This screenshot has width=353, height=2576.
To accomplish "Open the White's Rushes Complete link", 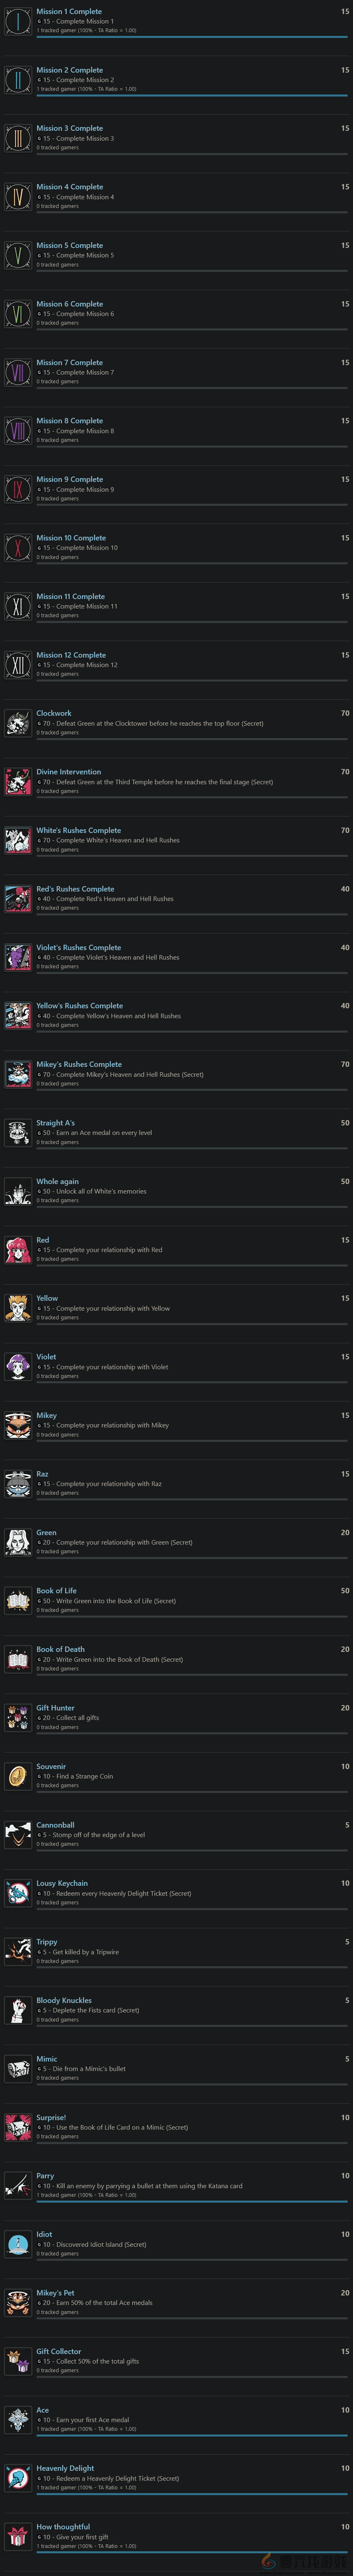I will [79, 830].
